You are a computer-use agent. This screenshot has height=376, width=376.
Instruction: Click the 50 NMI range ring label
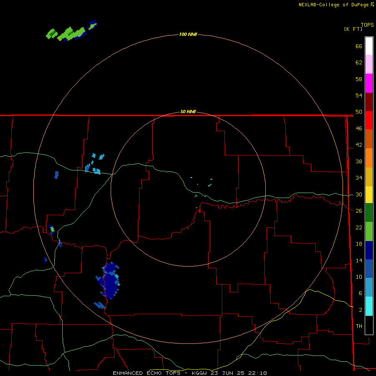[188, 112]
